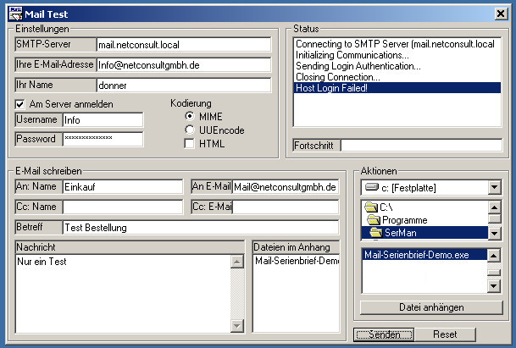The width and height of the screenshot is (516, 348).
Task: Click the Senden button
Action: click(x=384, y=334)
